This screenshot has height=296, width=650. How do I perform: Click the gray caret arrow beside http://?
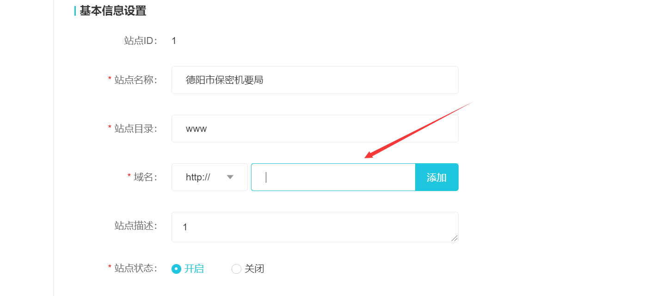tap(230, 177)
